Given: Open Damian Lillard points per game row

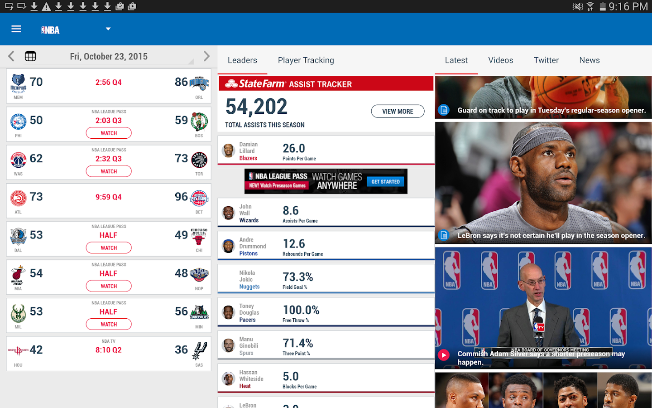Looking at the screenshot, I should coord(326,150).
